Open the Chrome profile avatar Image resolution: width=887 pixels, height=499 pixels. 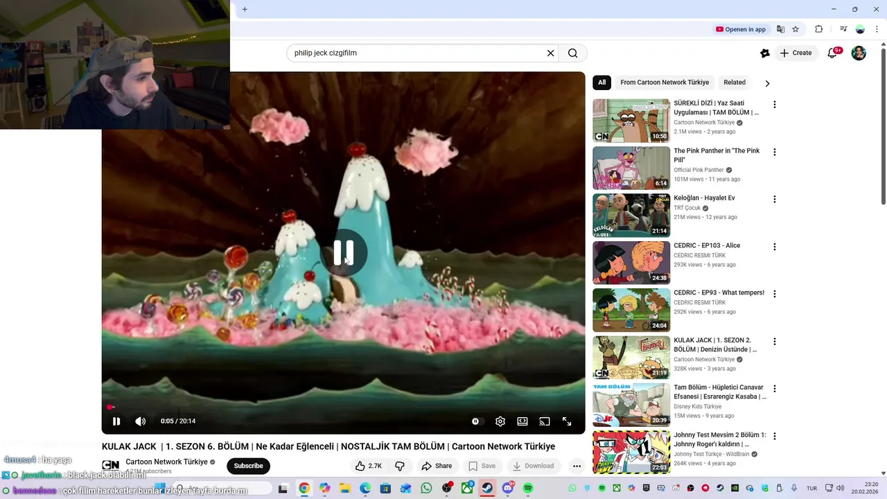tap(860, 29)
